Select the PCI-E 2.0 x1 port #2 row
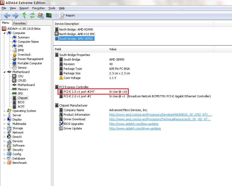 [135, 96]
